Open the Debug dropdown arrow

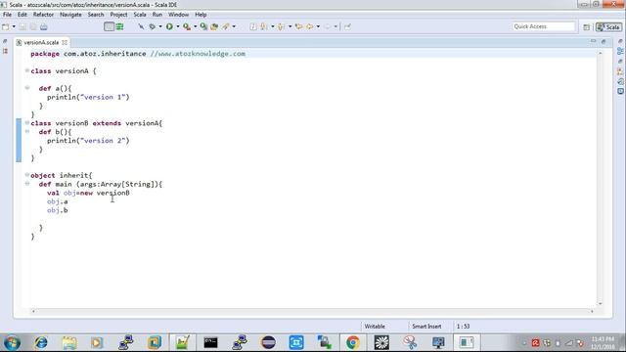click(x=160, y=26)
